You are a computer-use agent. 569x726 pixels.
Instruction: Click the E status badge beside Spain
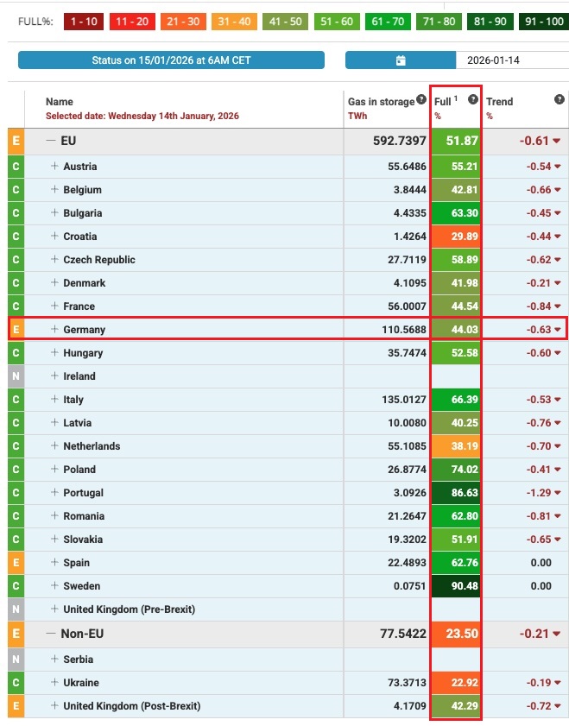coord(16,563)
